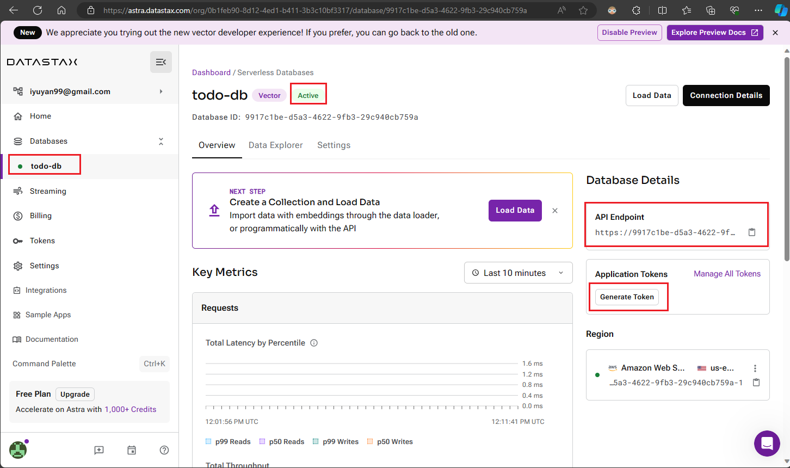Open the browser extensions puzzle icon
Screen dimensions: 790x468
coord(637,10)
